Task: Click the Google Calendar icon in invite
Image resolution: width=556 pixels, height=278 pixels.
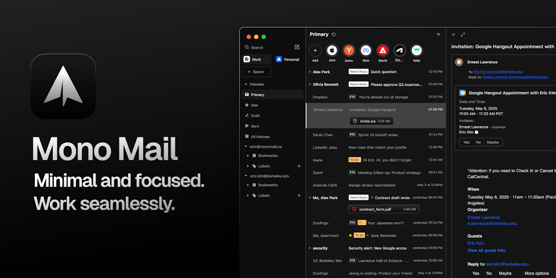Action: click(463, 93)
